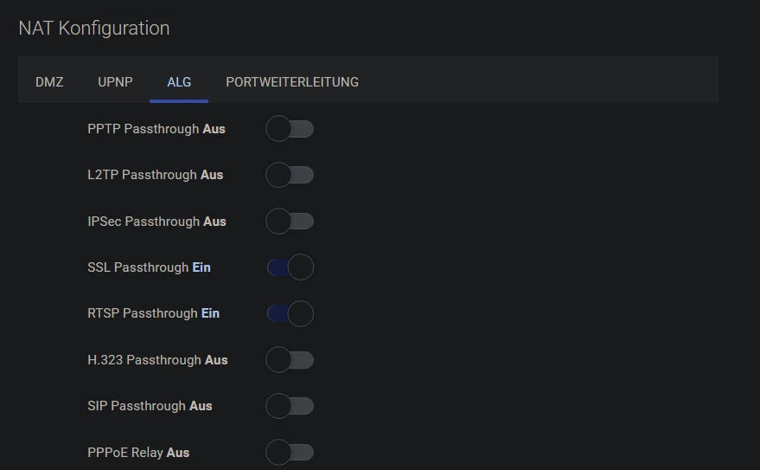The image size is (760, 470).
Task: Switch to the UPNP tab
Action: (x=115, y=82)
